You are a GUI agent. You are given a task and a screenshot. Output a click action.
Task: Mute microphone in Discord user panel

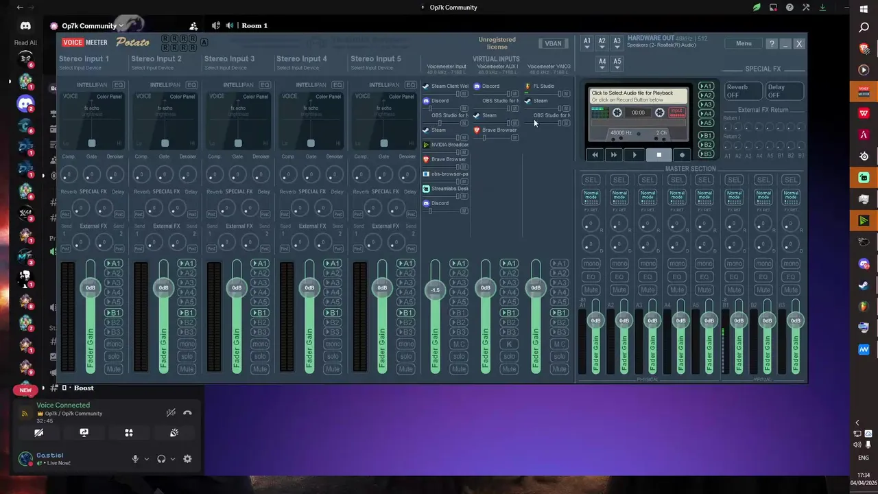click(x=135, y=459)
